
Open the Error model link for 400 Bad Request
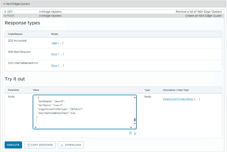(54, 54)
